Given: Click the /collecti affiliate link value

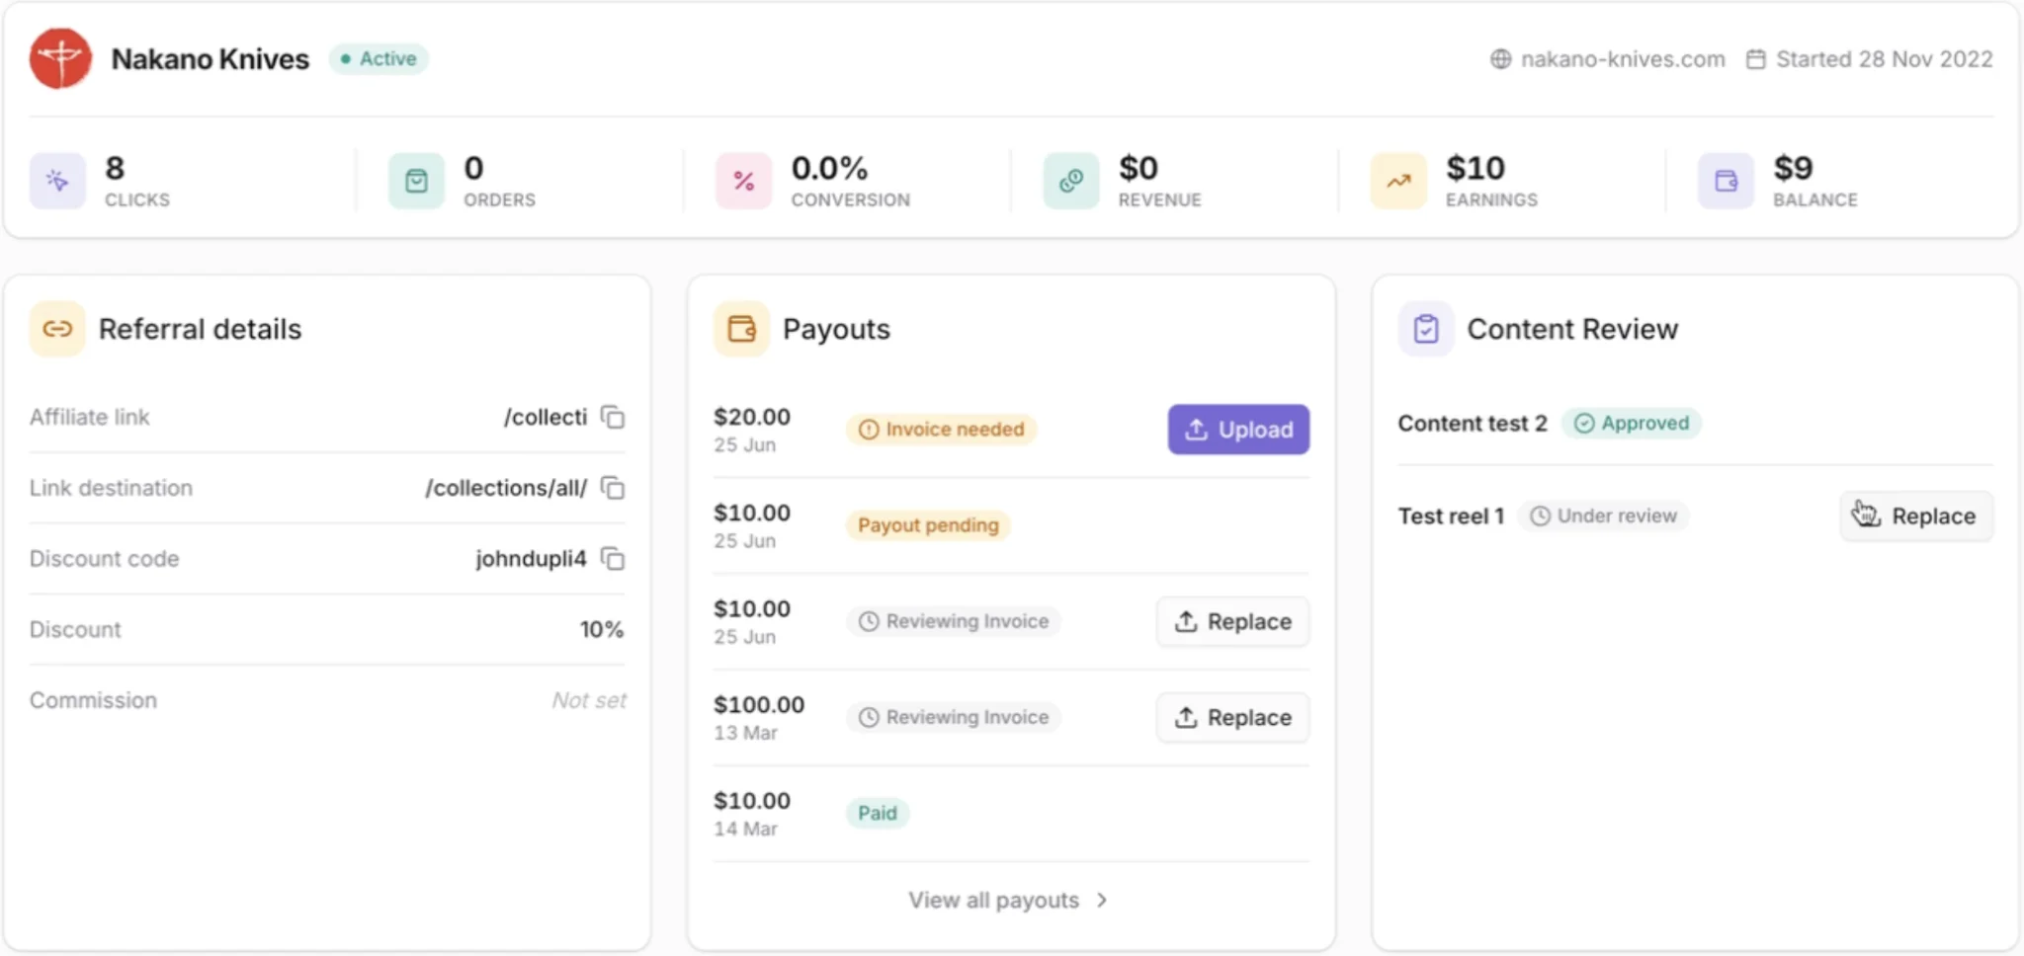Looking at the screenshot, I should (546, 417).
